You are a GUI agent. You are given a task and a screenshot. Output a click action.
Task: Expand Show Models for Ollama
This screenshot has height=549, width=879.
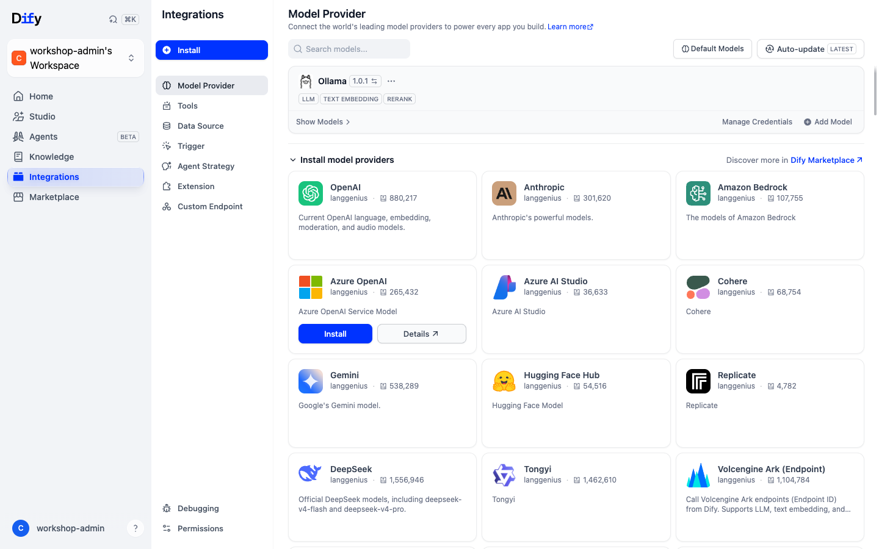(x=323, y=122)
